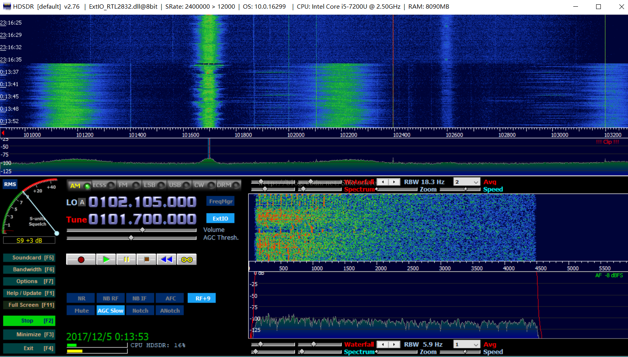Click the AF -8 dBFS level readout
The height and width of the screenshot is (357, 628).
tap(609, 275)
